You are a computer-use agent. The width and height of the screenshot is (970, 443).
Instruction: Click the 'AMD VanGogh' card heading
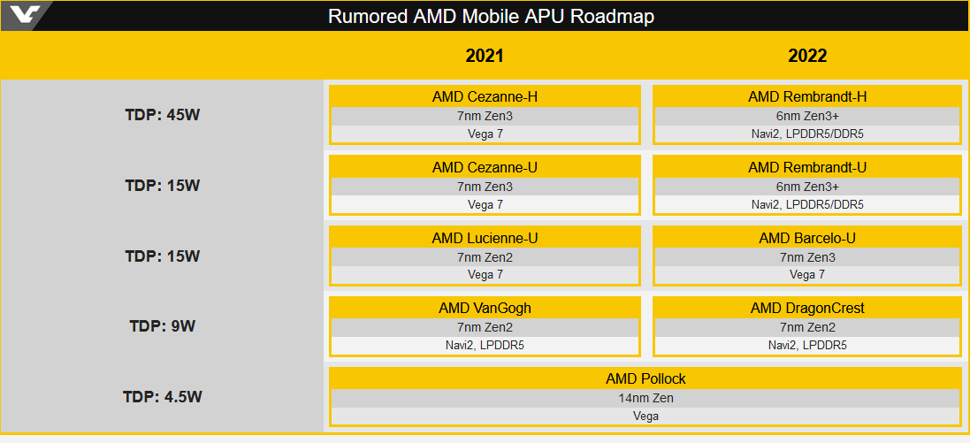pos(485,308)
